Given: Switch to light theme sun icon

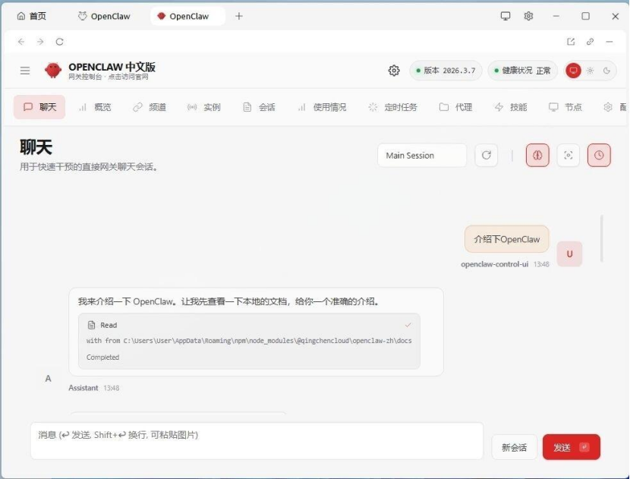Looking at the screenshot, I should click(591, 71).
